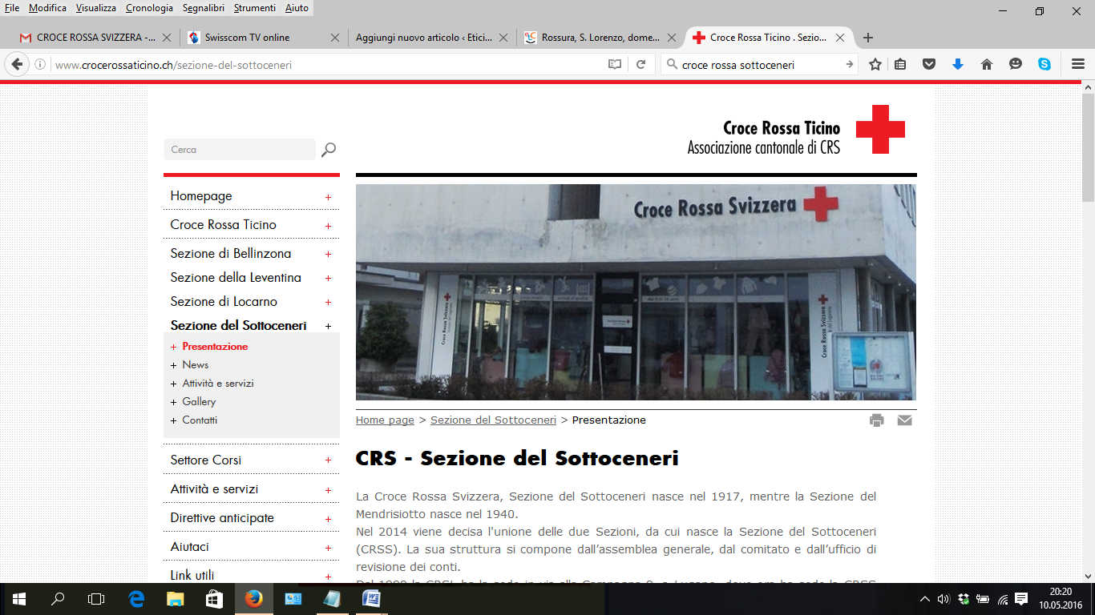
Task: Click the browser address bar URL
Action: pos(329,65)
